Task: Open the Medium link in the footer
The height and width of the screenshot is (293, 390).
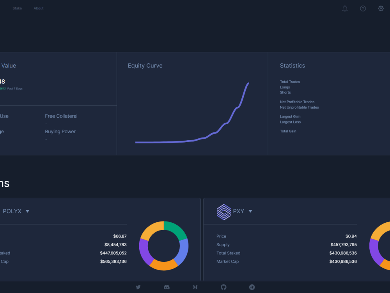Action: click(195, 287)
